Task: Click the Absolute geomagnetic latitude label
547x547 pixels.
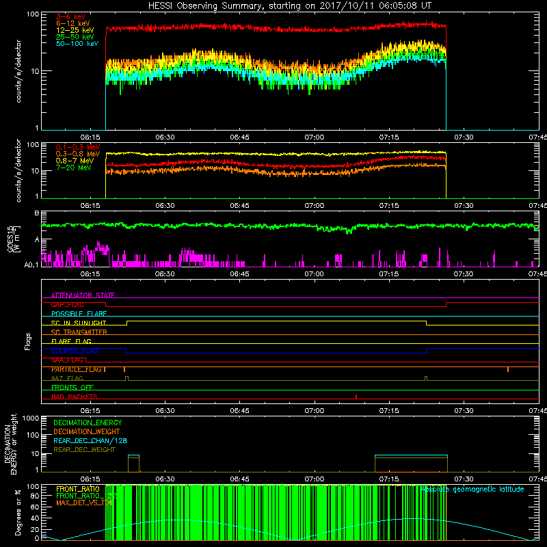Action: 472,490
